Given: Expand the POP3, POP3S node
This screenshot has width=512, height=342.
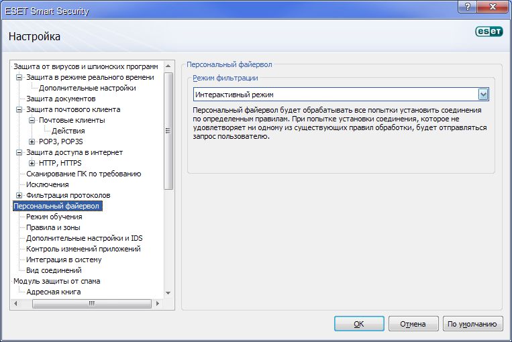Looking at the screenshot, I should [x=32, y=142].
